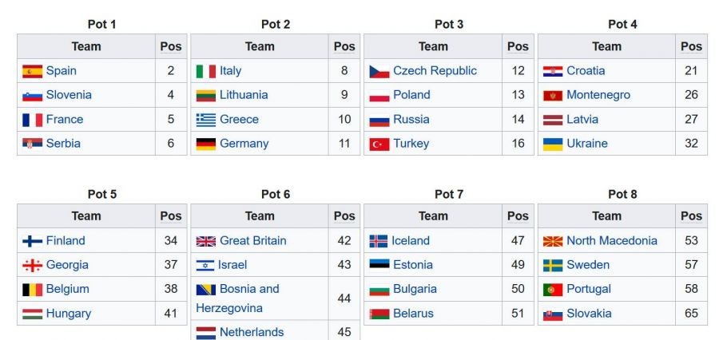Click the Ukraine flag icon

(x=553, y=144)
